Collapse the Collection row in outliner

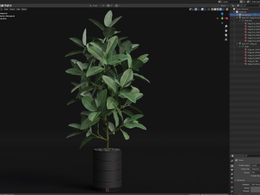tap(234, 12)
